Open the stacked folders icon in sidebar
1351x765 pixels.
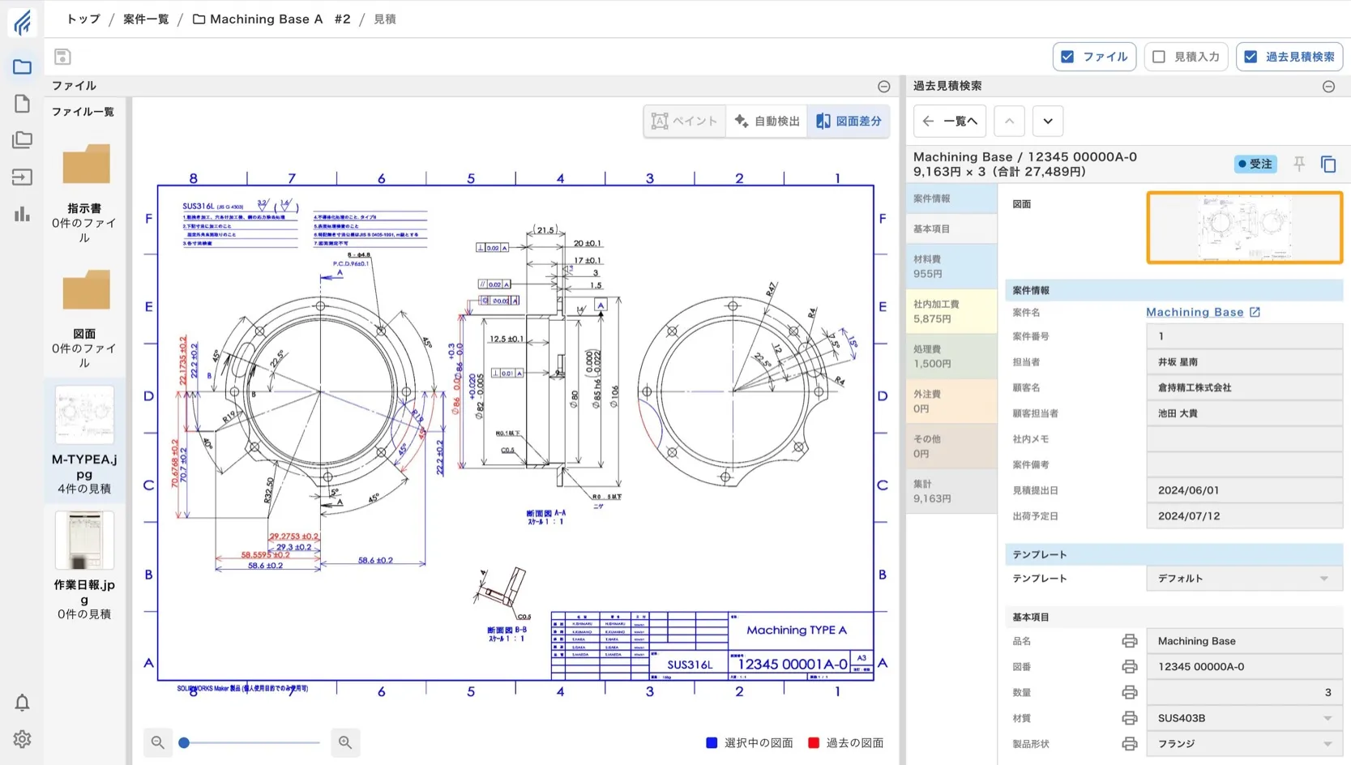pos(22,140)
